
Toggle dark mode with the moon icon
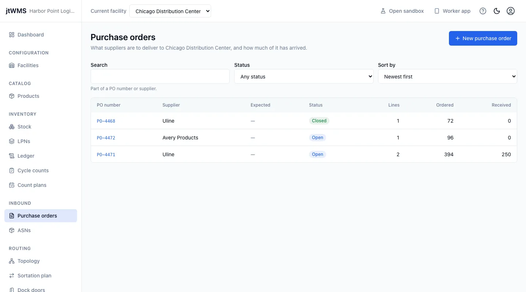coord(497,11)
